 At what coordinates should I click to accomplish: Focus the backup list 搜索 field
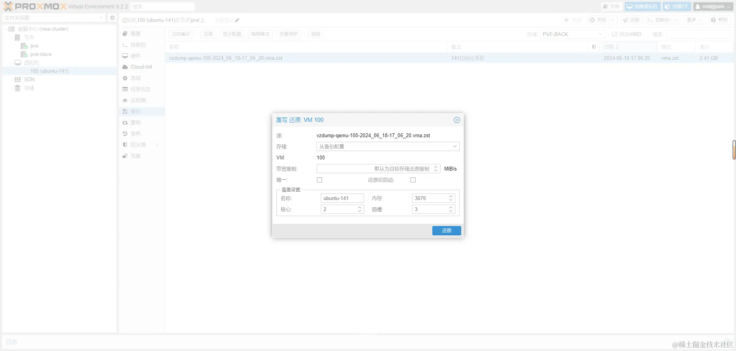coord(698,34)
